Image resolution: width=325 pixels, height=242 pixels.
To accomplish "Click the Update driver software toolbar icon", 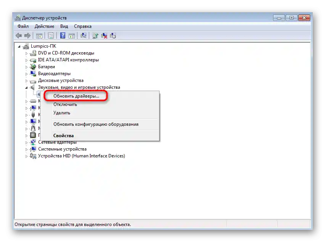I will click(x=95, y=35).
